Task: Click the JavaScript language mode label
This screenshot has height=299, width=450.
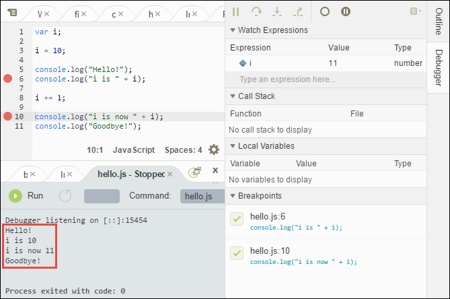Action: [x=133, y=150]
